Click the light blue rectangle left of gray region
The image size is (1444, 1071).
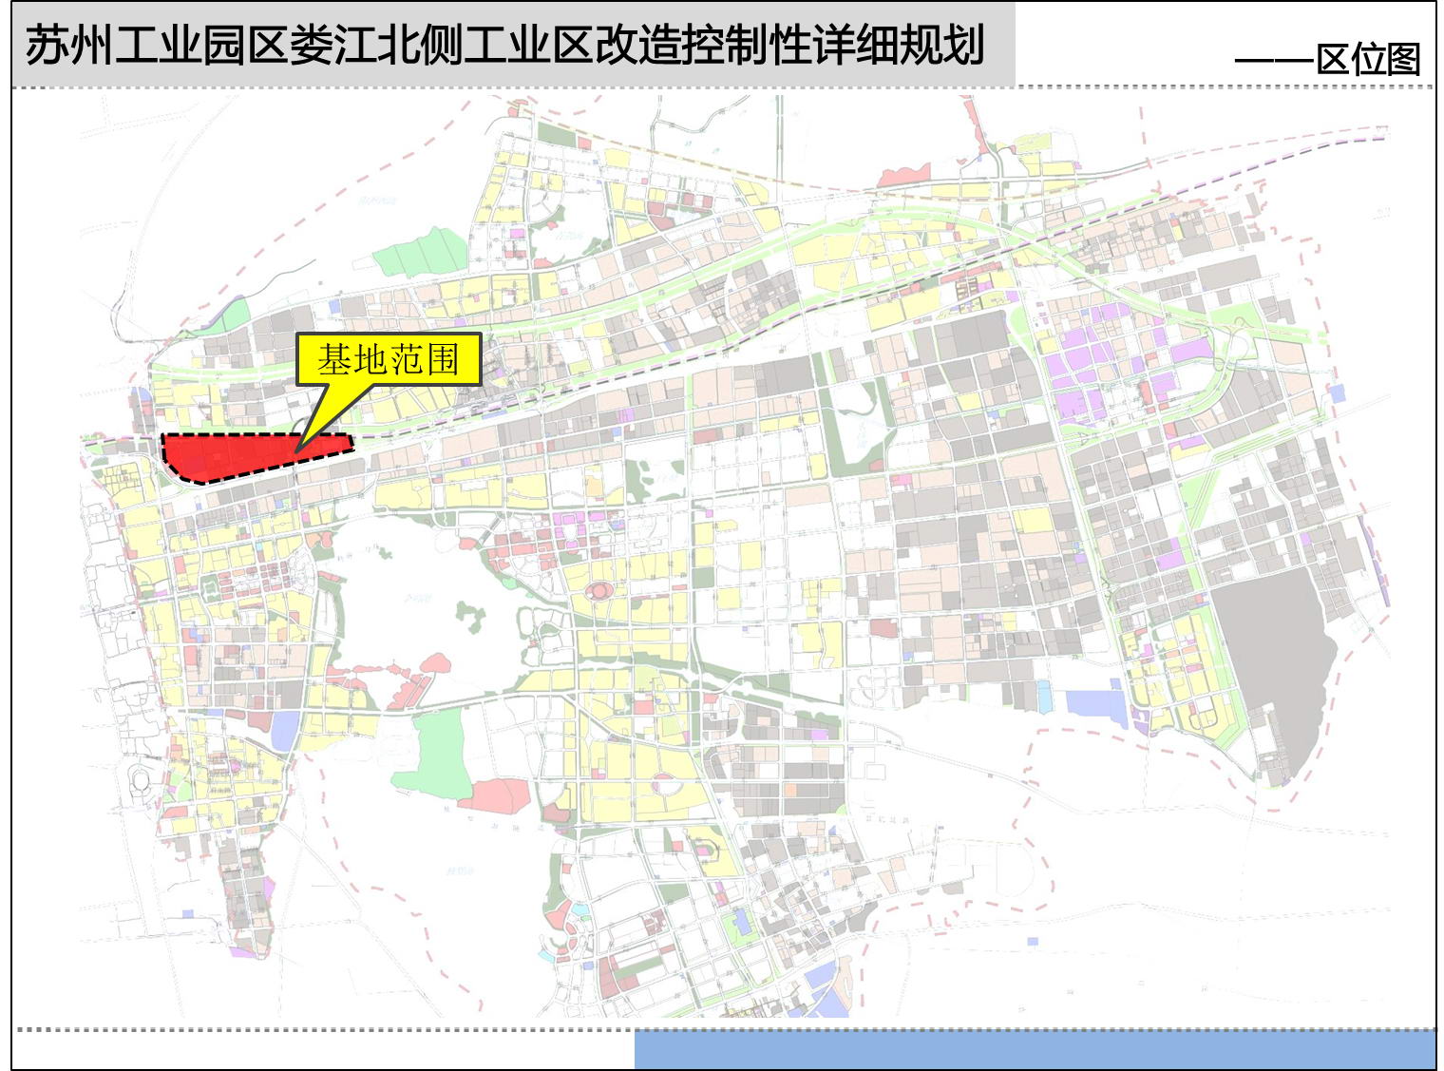[1097, 705]
